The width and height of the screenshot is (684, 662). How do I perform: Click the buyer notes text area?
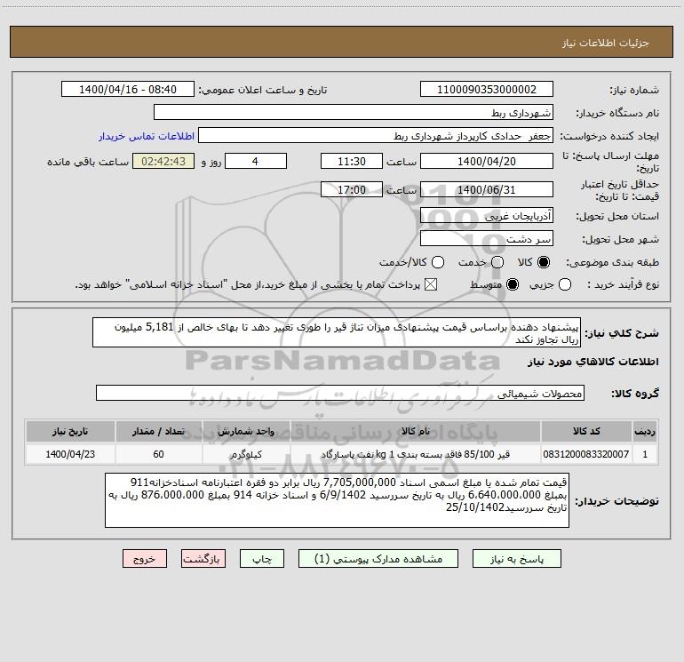click(337, 500)
